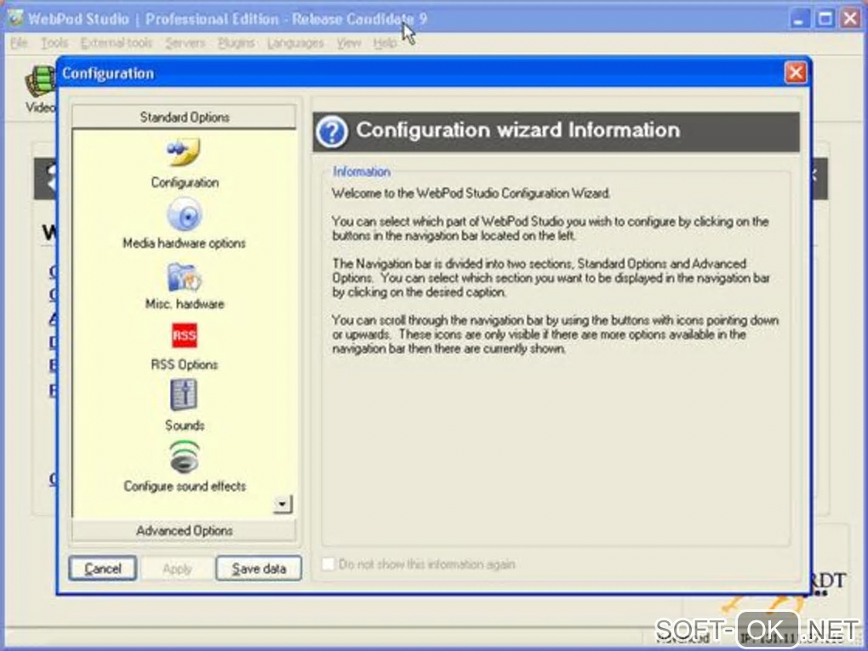The width and height of the screenshot is (868, 651).
Task: Open the Tools menu
Action: [54, 43]
